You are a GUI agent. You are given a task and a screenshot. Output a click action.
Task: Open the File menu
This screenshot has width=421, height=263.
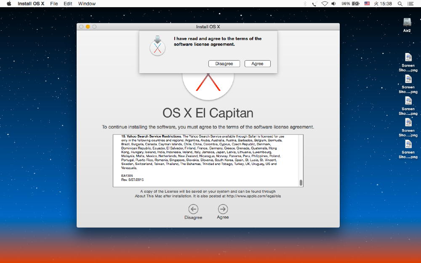click(x=54, y=3)
